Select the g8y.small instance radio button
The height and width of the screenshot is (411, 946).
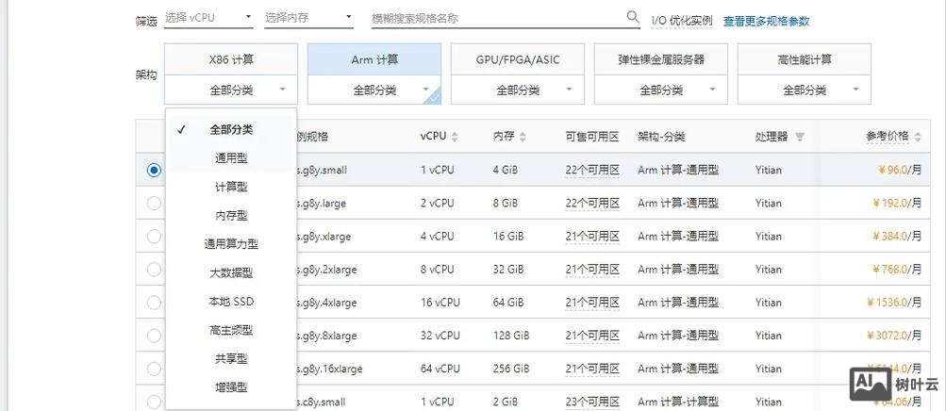click(154, 170)
